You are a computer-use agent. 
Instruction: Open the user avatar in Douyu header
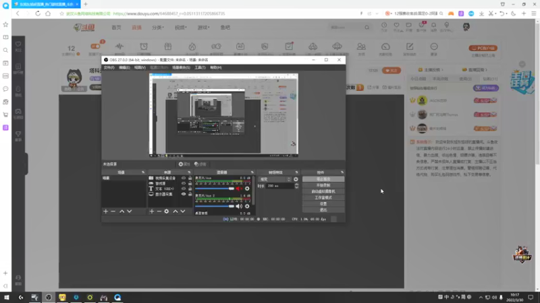click(x=466, y=27)
